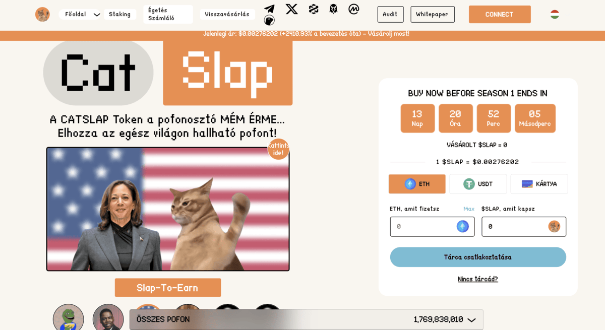Image resolution: width=605 pixels, height=330 pixels.
Task: Focus the ETH amit fizetsz input field
Action: [432, 227]
